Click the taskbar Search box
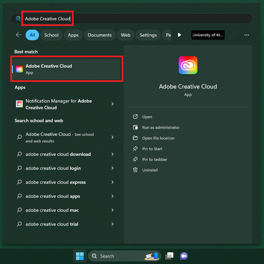 tap(125, 256)
